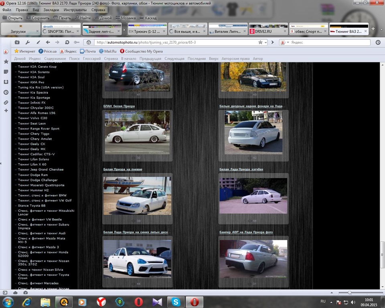Image resolution: width=385 pixels, height=308 pixels.
Task: Open the Bookmarks star panel in sidebar
Action: (x=6, y=61)
